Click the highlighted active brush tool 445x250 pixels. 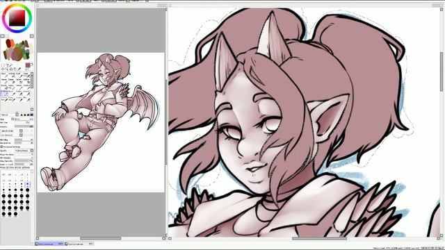4,93
